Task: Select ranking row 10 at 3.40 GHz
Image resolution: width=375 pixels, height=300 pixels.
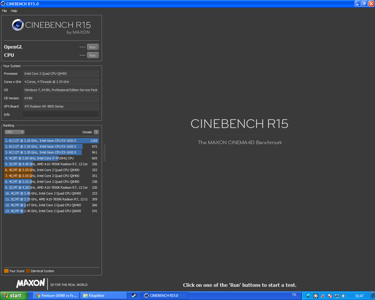Action: click(51, 193)
